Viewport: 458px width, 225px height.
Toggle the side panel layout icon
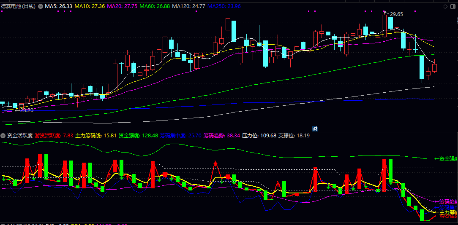tap(453, 7)
